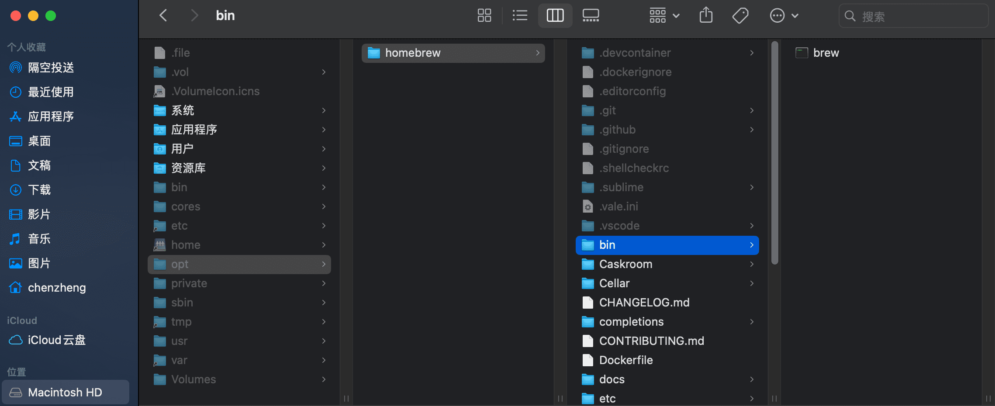Click the .devcontainer folder icon

[x=588, y=53]
